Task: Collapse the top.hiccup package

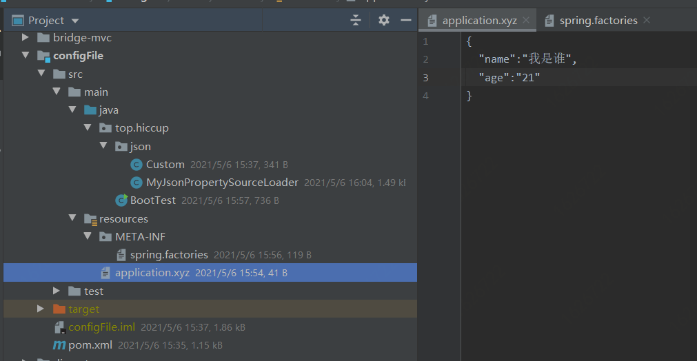Action: tap(88, 127)
